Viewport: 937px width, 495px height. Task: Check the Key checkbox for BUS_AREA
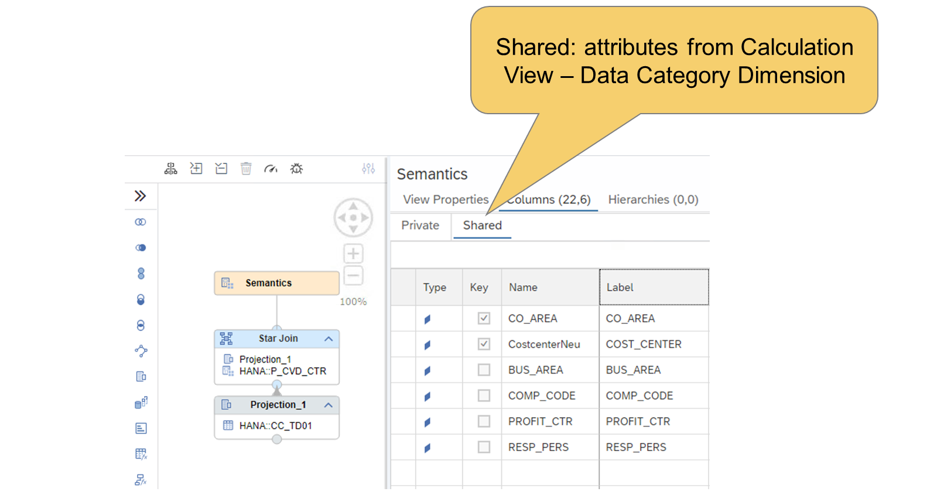tap(484, 370)
